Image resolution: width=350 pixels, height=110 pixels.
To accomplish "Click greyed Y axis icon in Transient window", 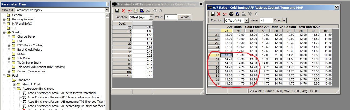I will [x=154, y=11].
